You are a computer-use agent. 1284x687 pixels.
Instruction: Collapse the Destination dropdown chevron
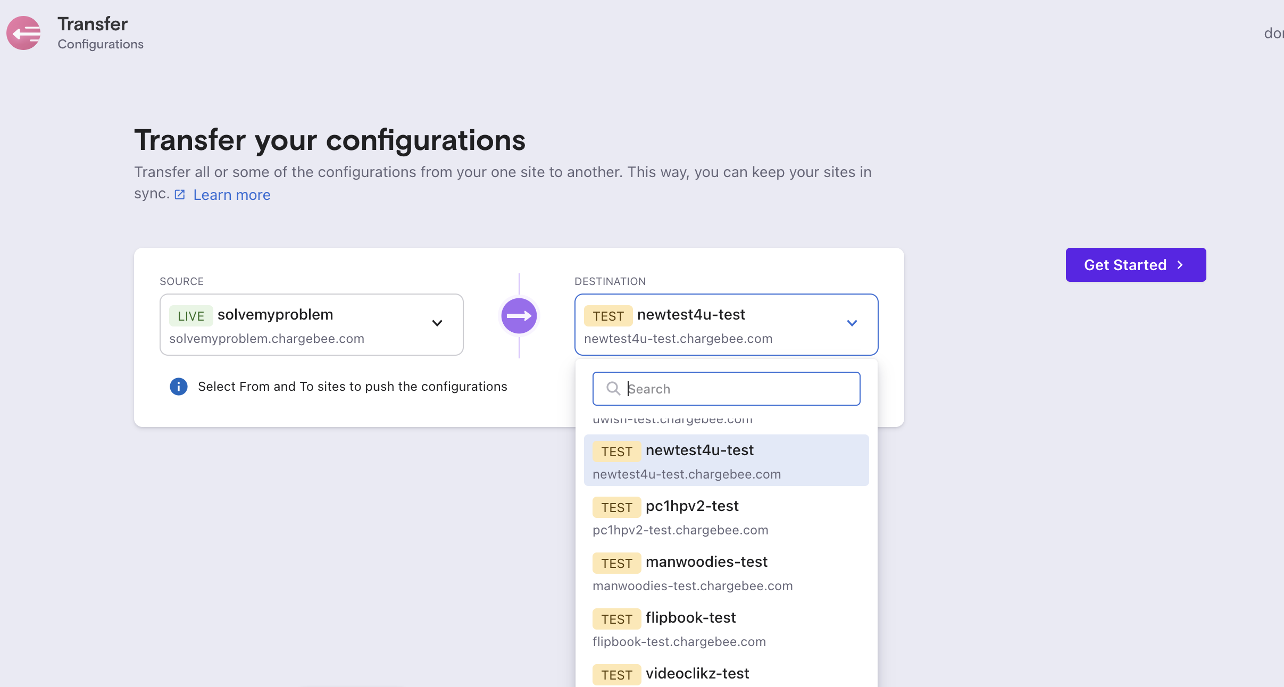click(x=852, y=323)
